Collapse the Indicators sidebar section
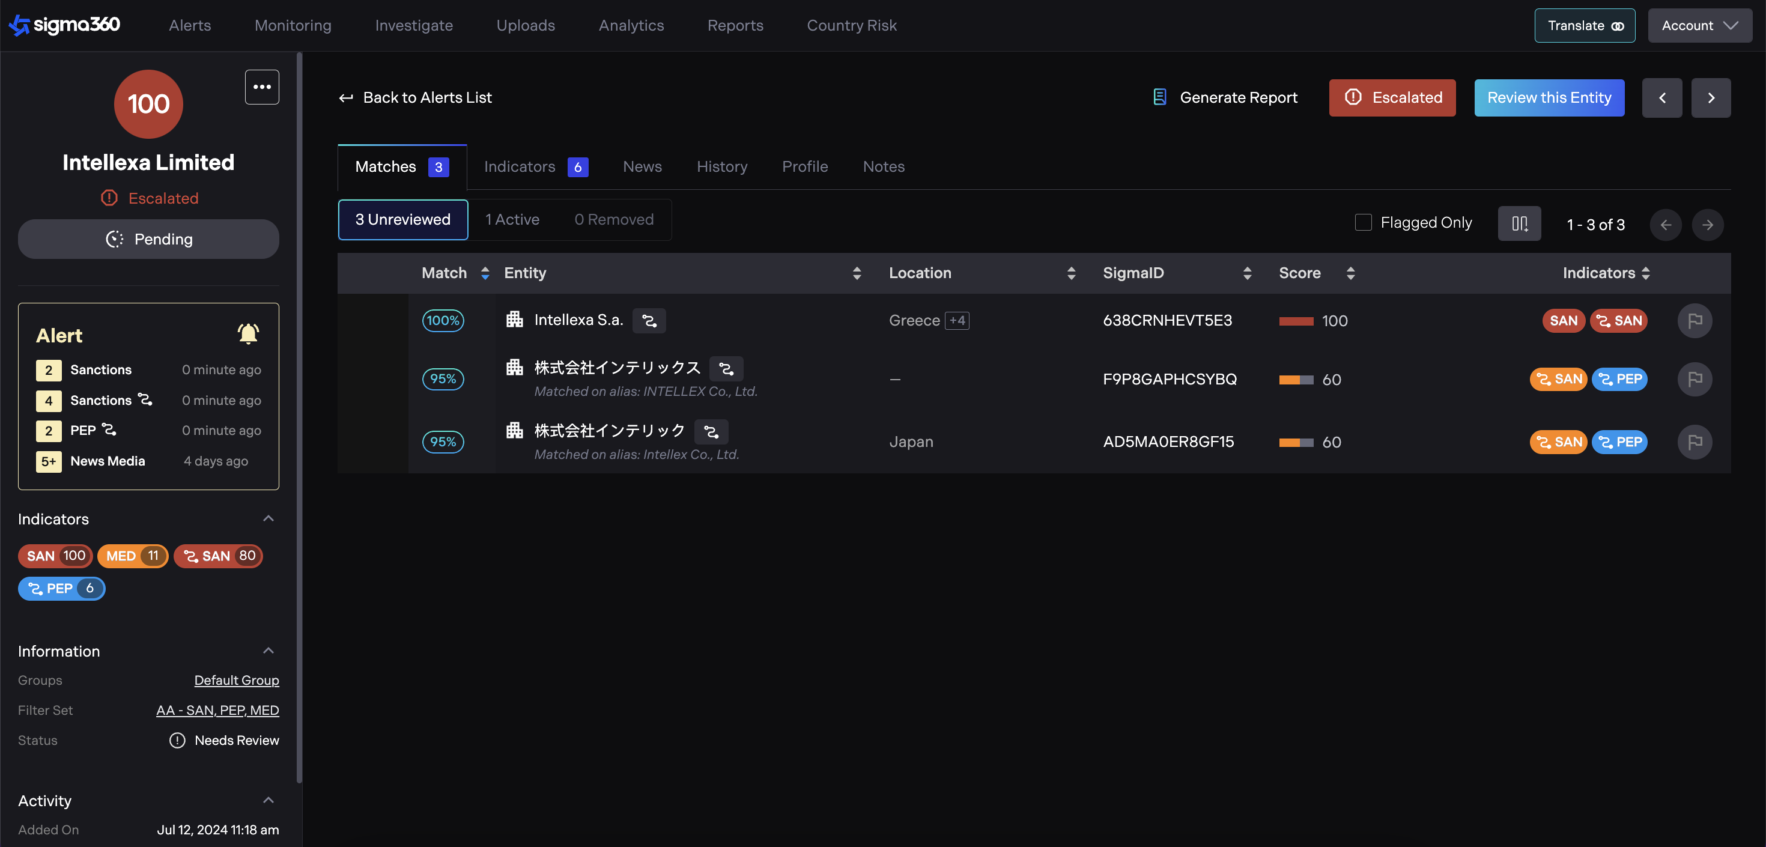The width and height of the screenshot is (1766, 847). [x=269, y=518]
